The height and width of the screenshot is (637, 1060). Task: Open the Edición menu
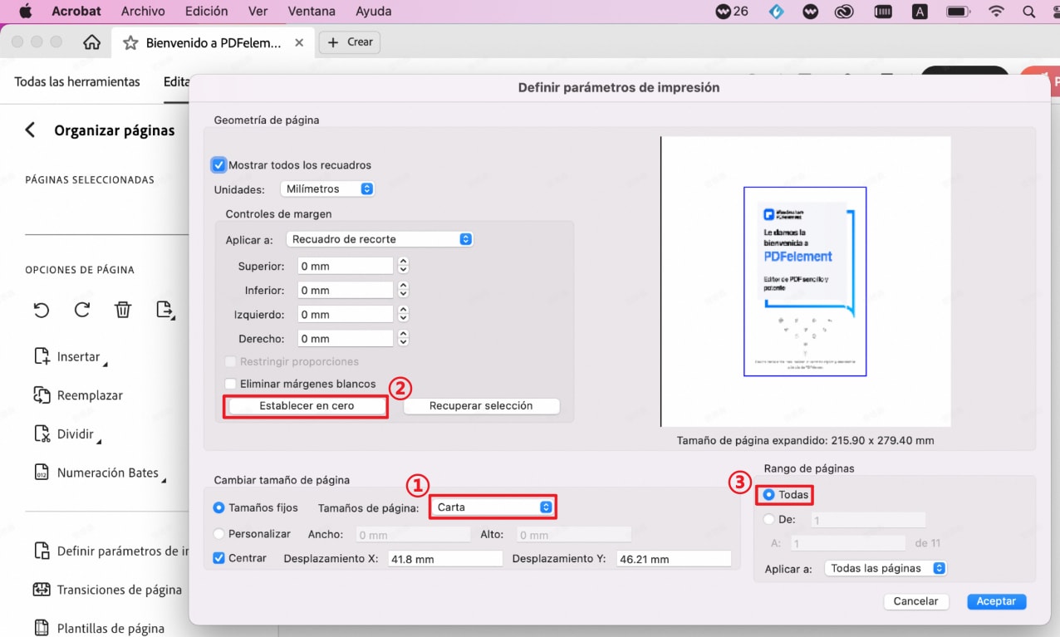[205, 11]
